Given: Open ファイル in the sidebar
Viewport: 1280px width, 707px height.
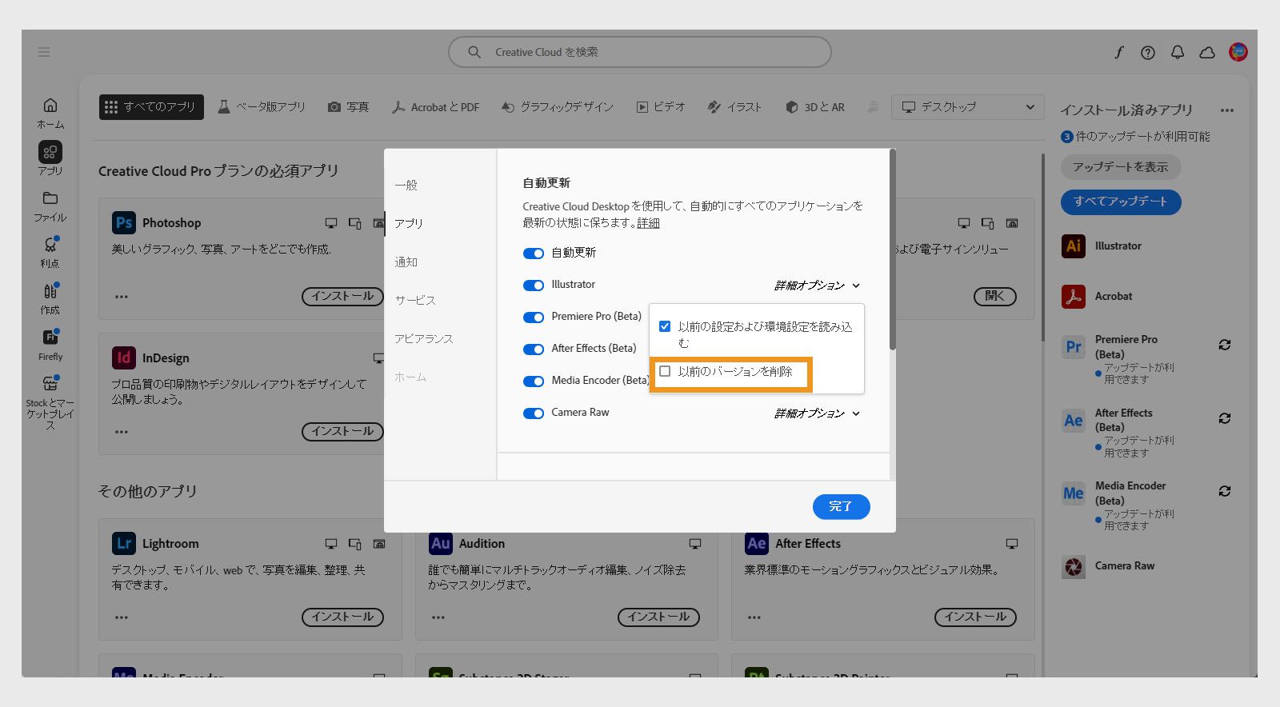Looking at the screenshot, I should [50, 206].
